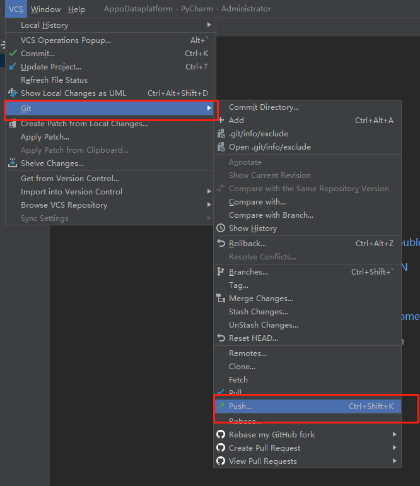The image size is (420, 486).
Task: Choose Get from Version Control
Action: 110,179
